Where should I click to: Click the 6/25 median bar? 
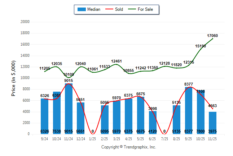pos(153,122)
